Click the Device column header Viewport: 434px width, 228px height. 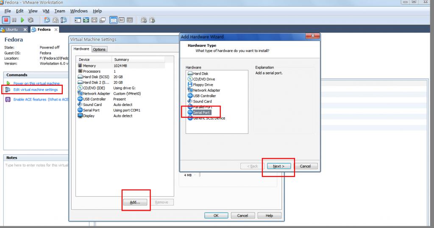[x=94, y=60]
